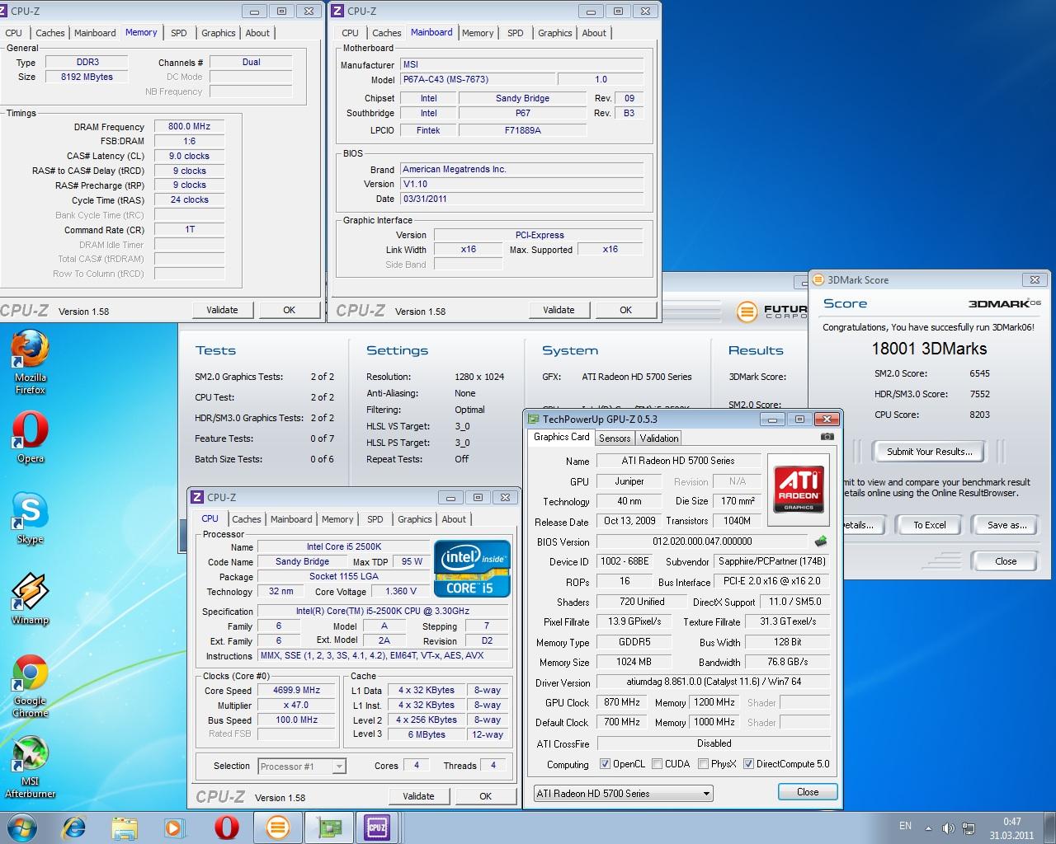
Task: Click the GPU Clock 870 MHz value
Action: point(622,702)
